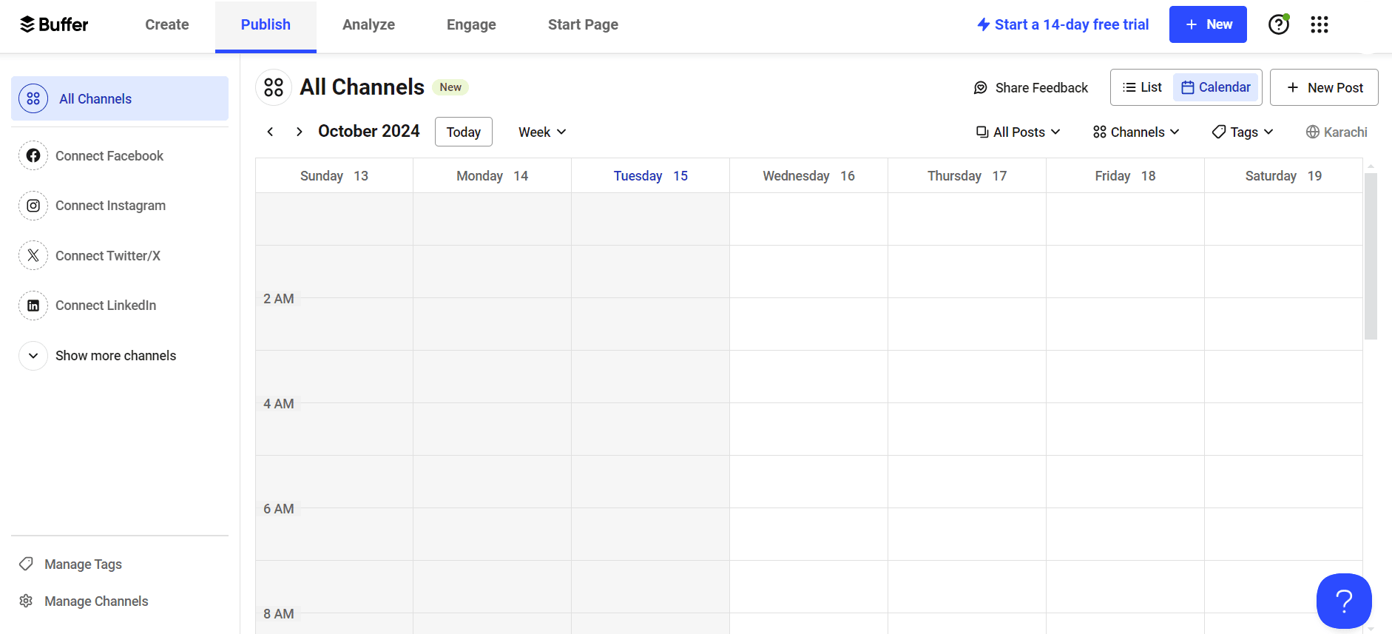Expand Show more channels
Screen dimensions: 1392x634
tap(115, 356)
